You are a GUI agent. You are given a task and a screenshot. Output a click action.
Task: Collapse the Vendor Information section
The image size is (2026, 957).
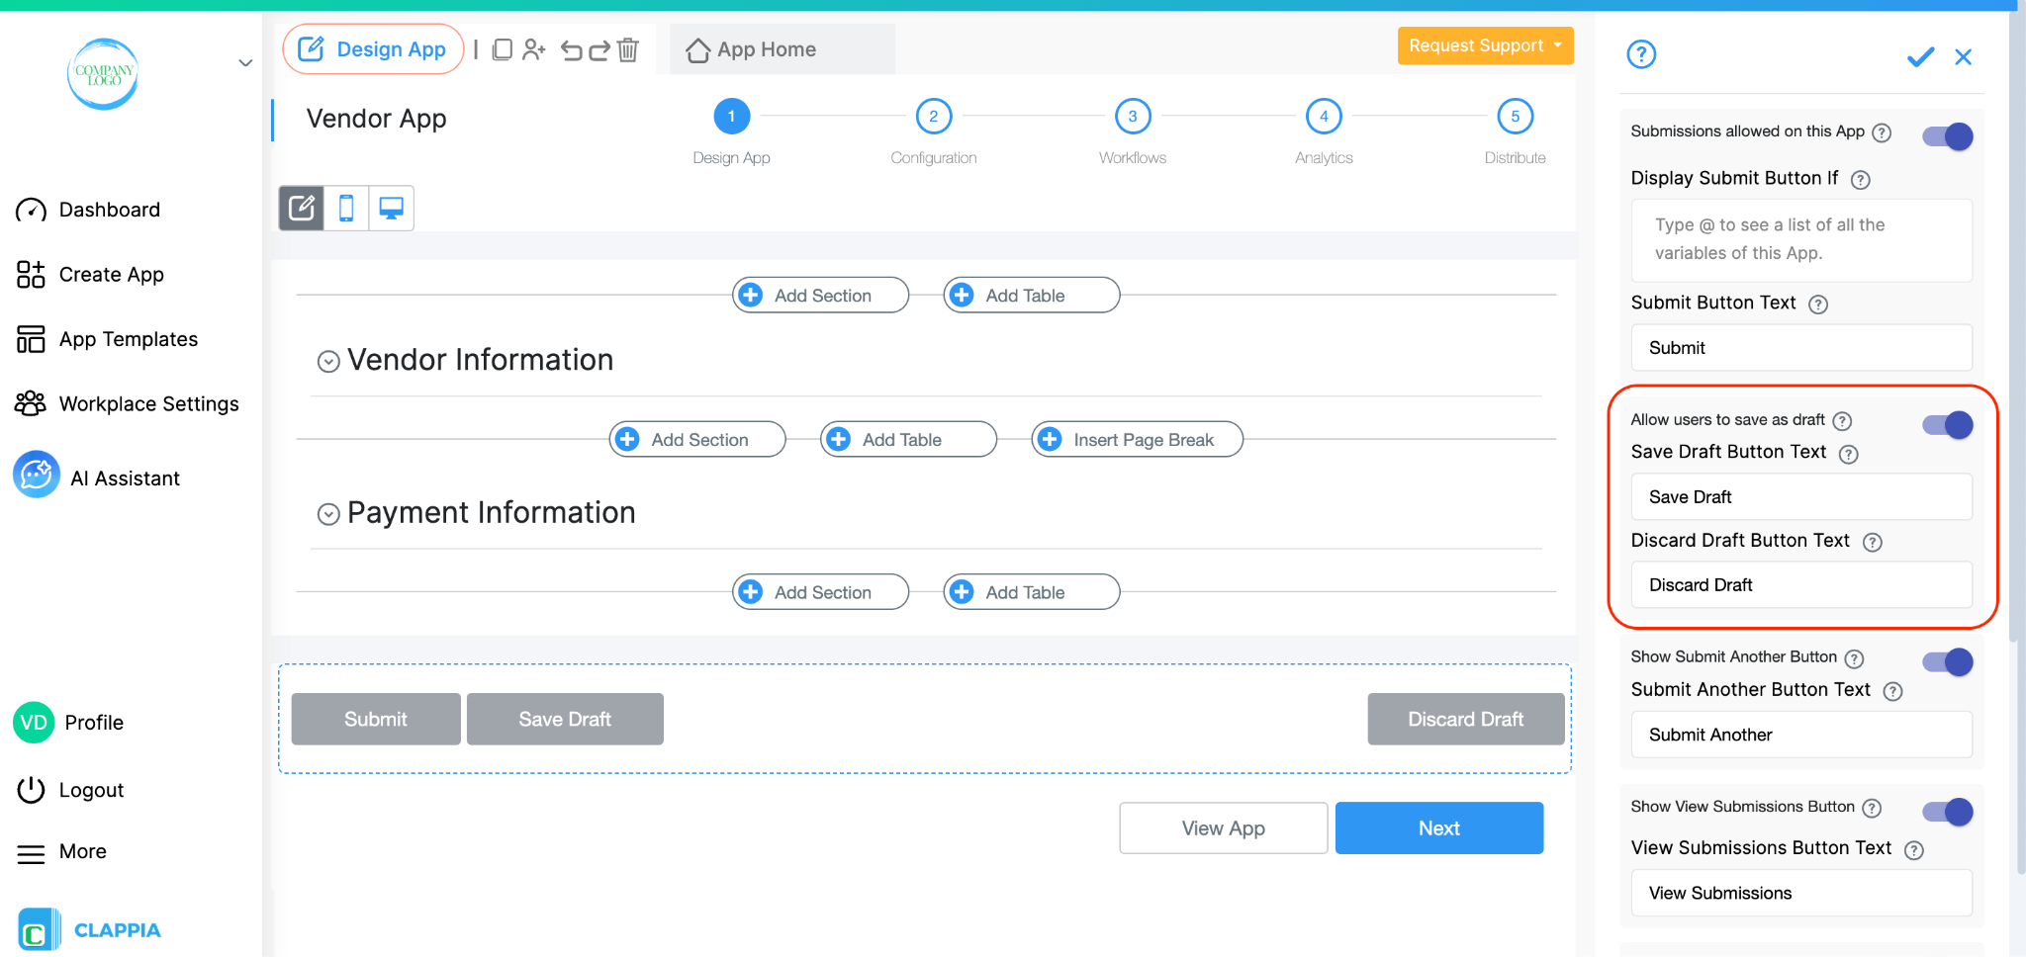(327, 361)
